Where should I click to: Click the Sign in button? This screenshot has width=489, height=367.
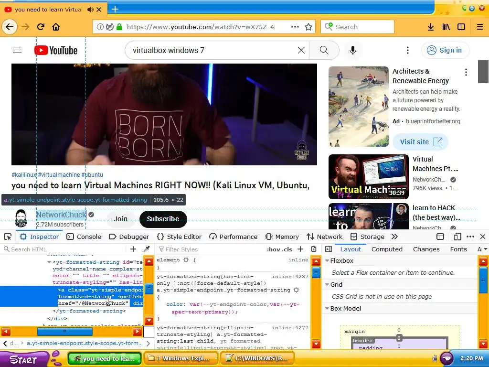[445, 50]
